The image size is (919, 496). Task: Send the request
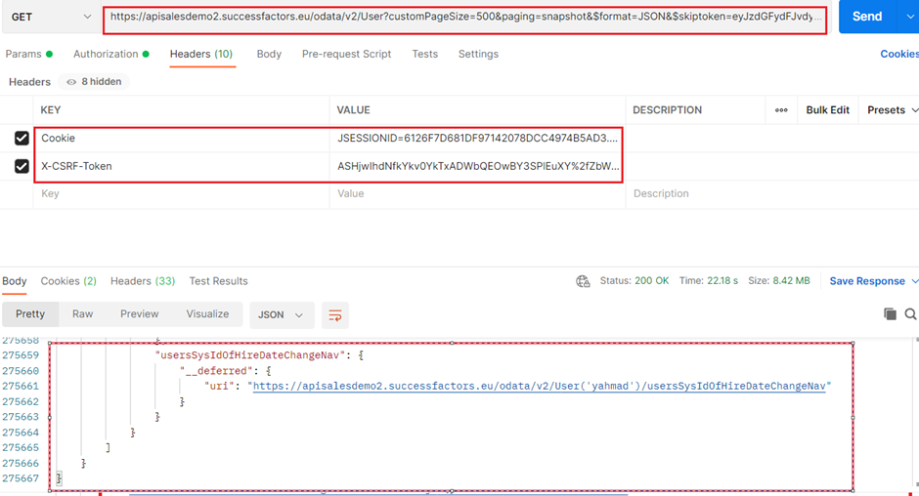tap(867, 17)
